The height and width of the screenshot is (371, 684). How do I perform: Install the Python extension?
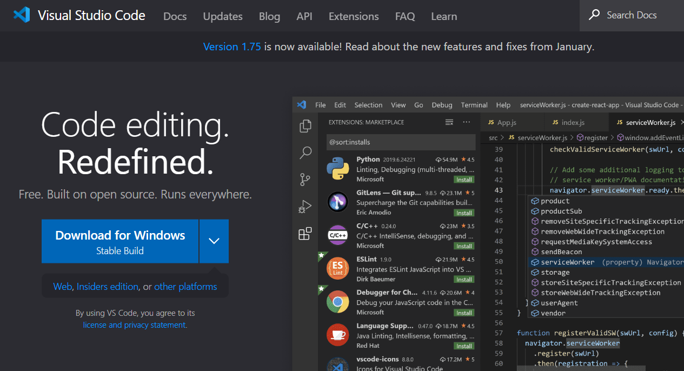[x=464, y=180]
